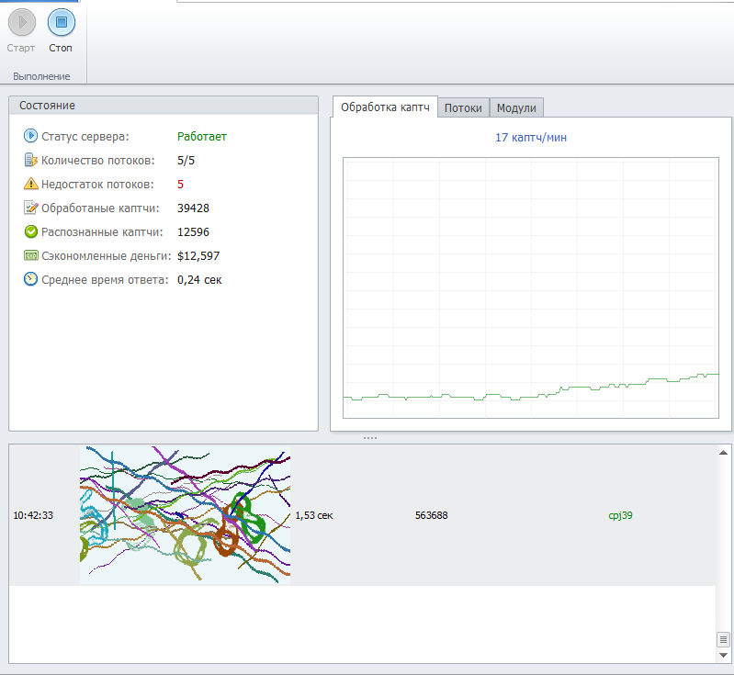Click the Выполнение group label
This screenshot has height=675, width=734.
tap(41, 76)
